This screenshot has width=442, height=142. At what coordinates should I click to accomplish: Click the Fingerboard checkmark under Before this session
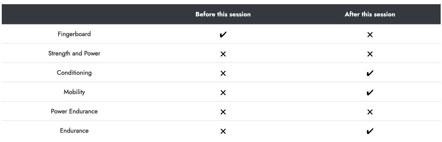pos(223,35)
